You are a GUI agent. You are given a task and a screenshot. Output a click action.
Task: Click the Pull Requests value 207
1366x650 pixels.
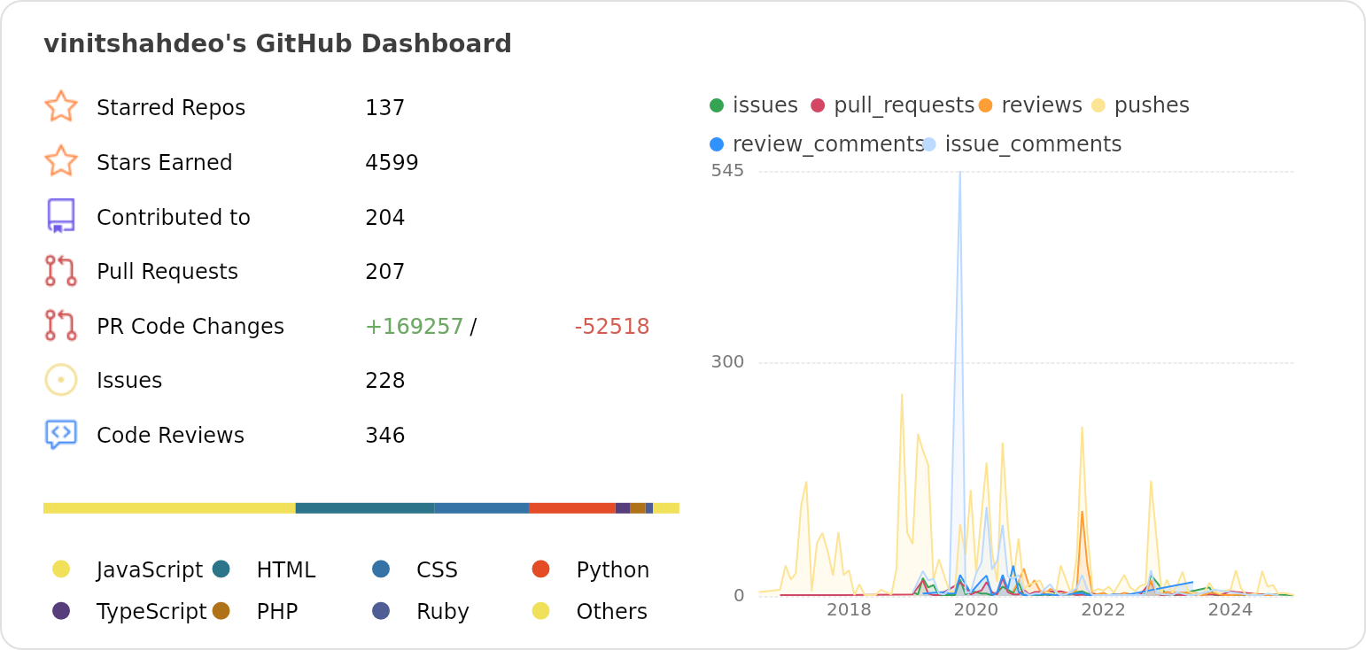[x=384, y=272]
